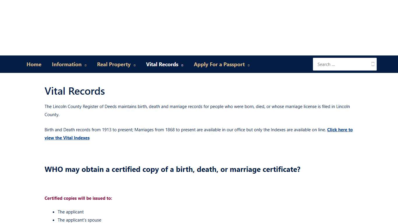The height and width of the screenshot is (223, 398).
Task: Activate search using the search box icon
Action: tap(373, 64)
